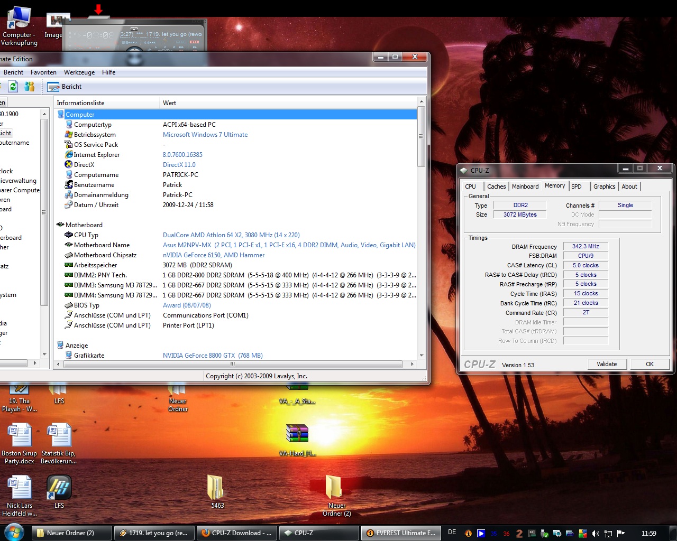Screen dimensions: 677x541
Task: Open the Windows Start menu orb
Action: coord(14,532)
